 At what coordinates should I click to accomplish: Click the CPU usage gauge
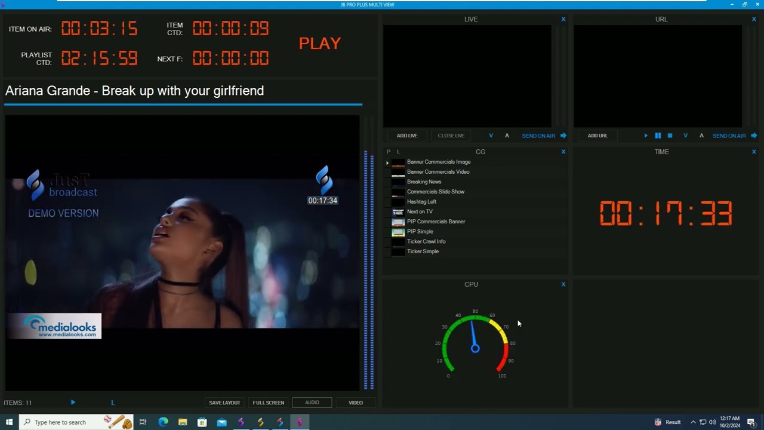coord(475,345)
